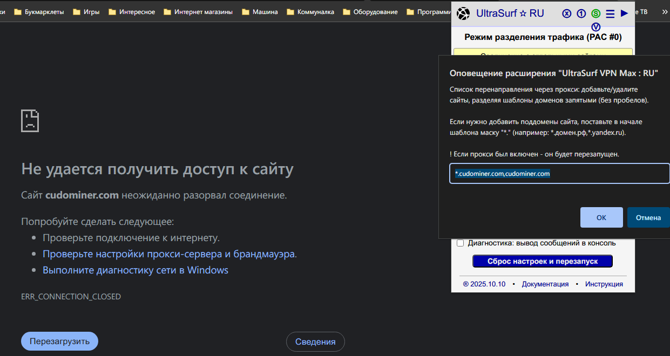The image size is (670, 356).
Task: Open the Букмарклеты bookmark folder
Action: [39, 12]
